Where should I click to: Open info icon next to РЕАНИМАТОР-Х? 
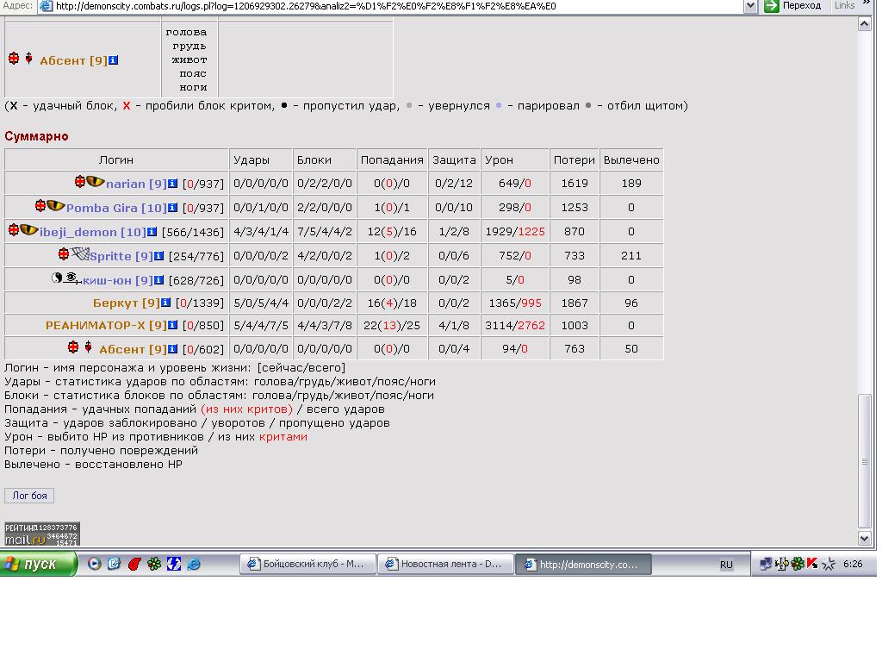[172, 325]
